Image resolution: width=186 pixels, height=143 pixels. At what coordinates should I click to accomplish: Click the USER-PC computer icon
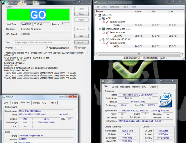coord(100,15)
